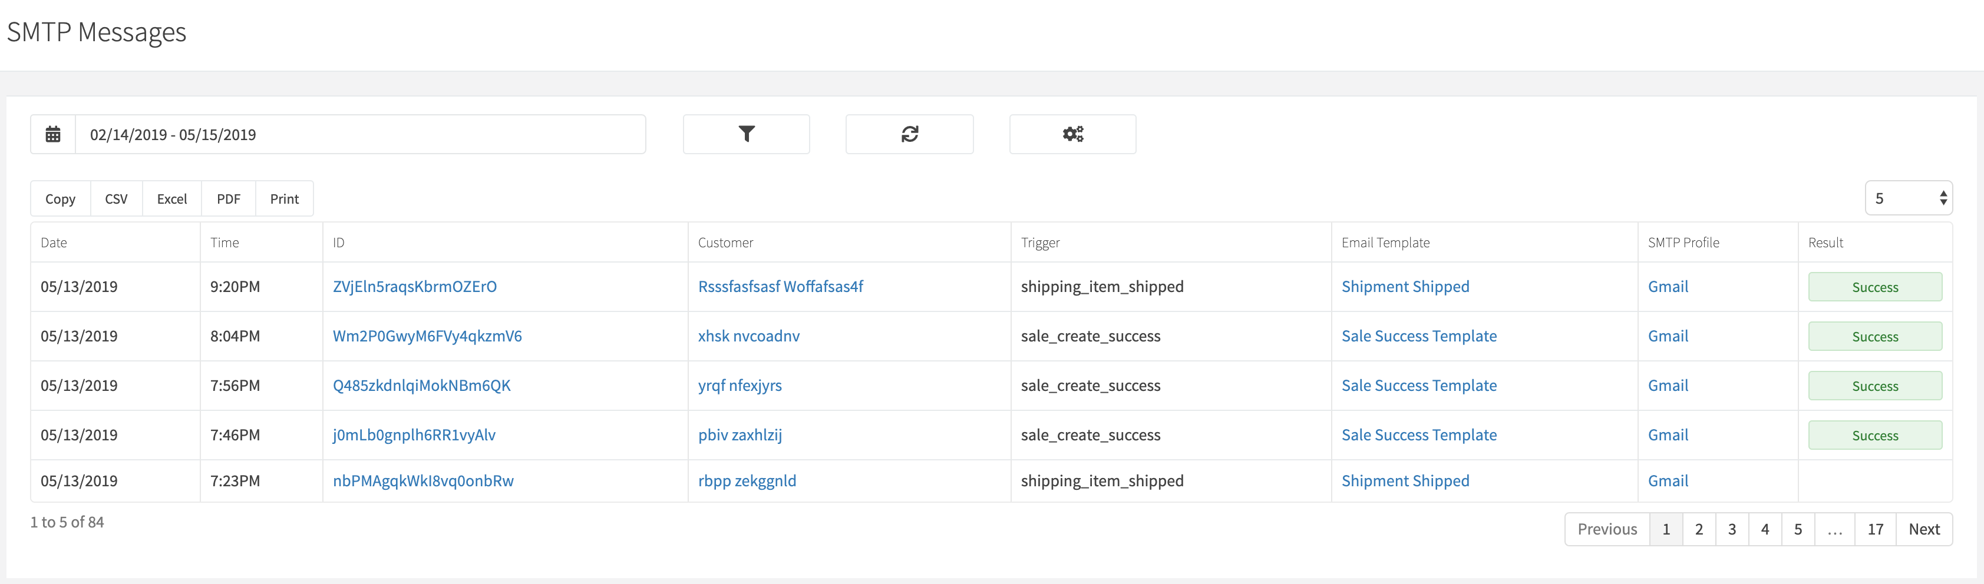Open Gmail profile in 7:46PM row

click(x=1668, y=434)
